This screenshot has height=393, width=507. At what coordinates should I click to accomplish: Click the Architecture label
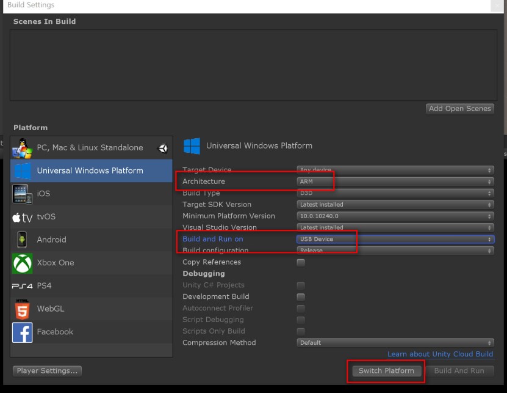204,182
